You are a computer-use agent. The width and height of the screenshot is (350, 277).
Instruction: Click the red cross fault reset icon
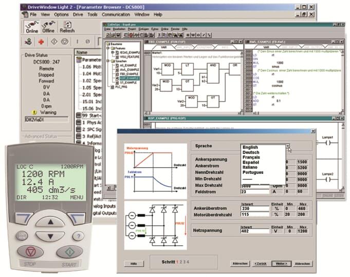tap(41, 42)
